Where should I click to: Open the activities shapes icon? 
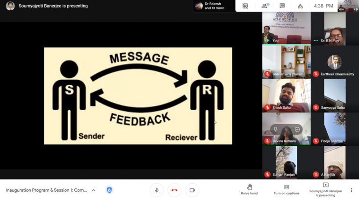pyautogui.click(x=300, y=6)
